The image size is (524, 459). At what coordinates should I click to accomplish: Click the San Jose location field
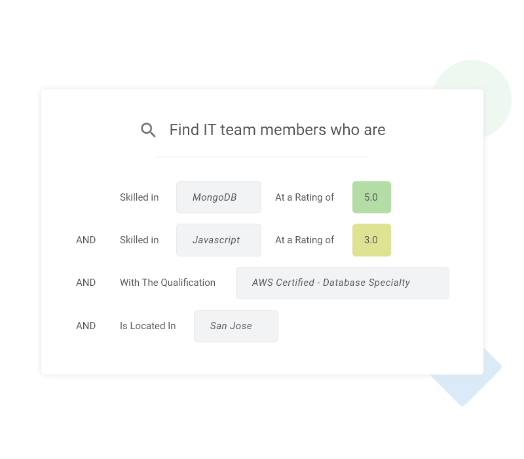(x=236, y=326)
